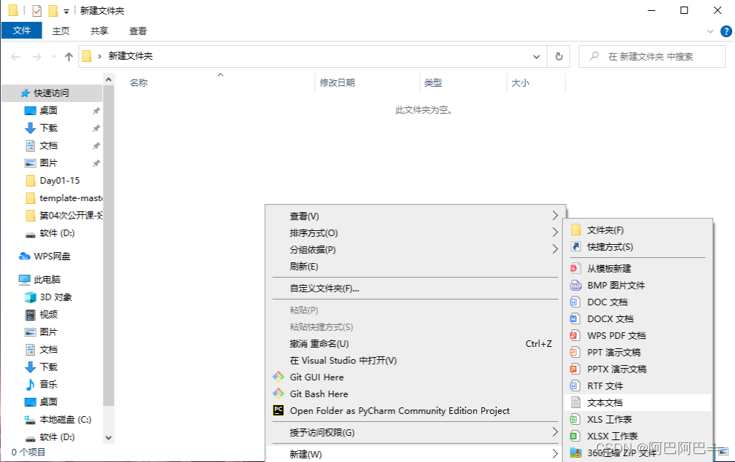Expand the 排序方式(O) context submenu
Screen dimensions: 735x462
(416, 233)
